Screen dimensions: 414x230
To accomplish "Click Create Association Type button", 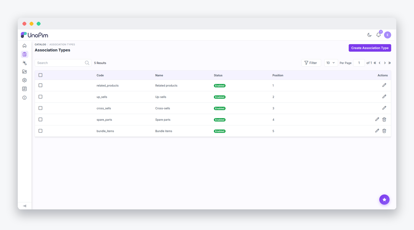I will pyautogui.click(x=370, y=48).
